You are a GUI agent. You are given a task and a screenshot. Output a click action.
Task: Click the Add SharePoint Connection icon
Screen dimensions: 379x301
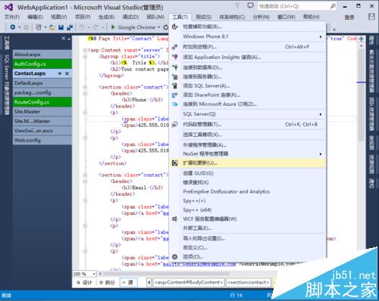click(x=174, y=95)
